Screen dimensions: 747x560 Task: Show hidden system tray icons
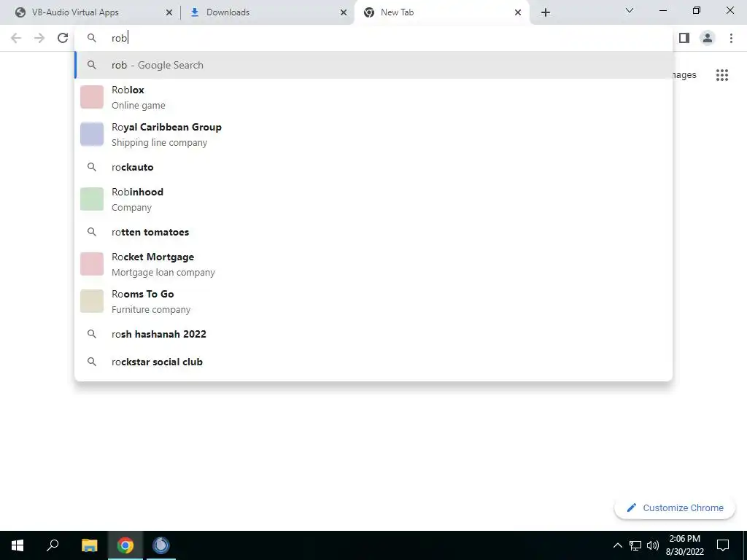click(617, 545)
